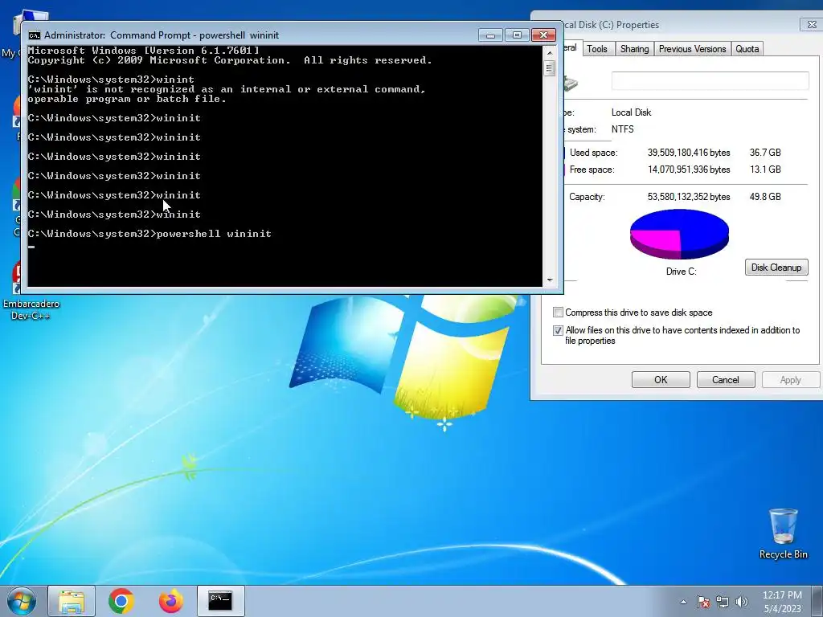The image size is (823, 617).
Task: Click the Command Prompt scrollbar thumb
Action: click(x=550, y=68)
